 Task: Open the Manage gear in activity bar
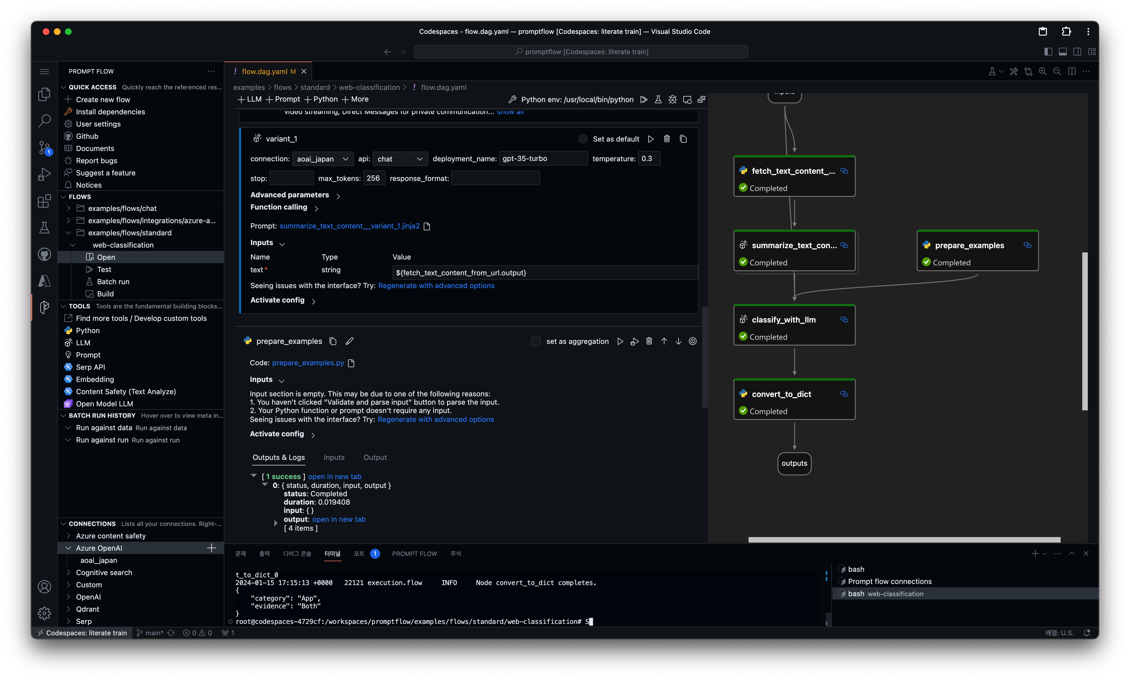pyautogui.click(x=44, y=613)
